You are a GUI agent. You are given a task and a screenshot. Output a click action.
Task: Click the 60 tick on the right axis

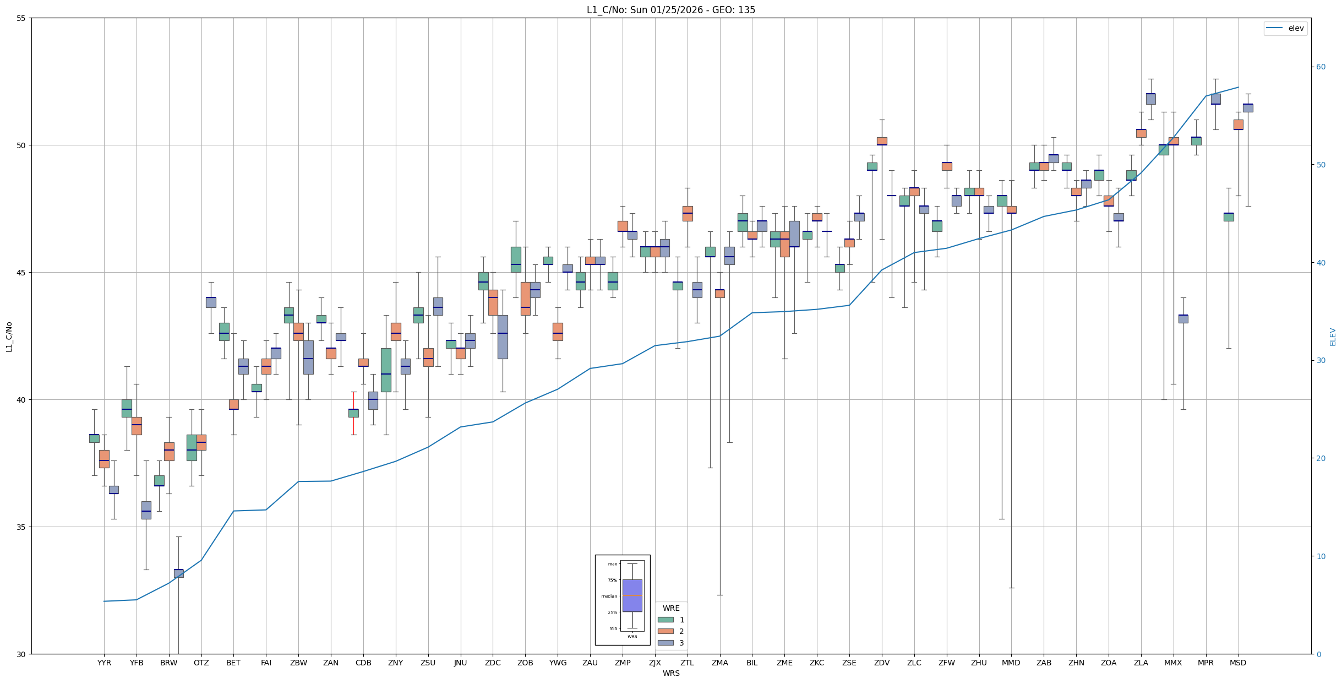tap(1321, 67)
